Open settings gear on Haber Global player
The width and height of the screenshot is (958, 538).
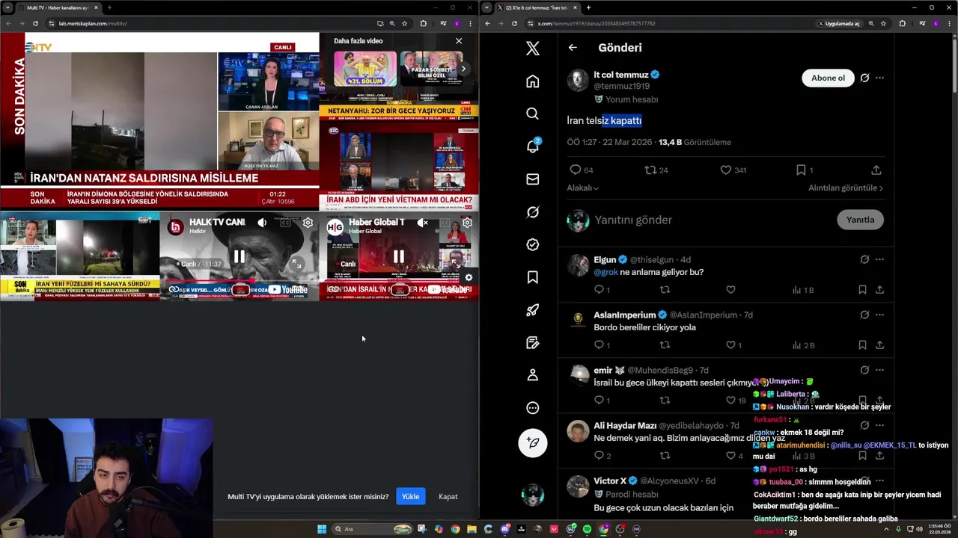pos(467,223)
